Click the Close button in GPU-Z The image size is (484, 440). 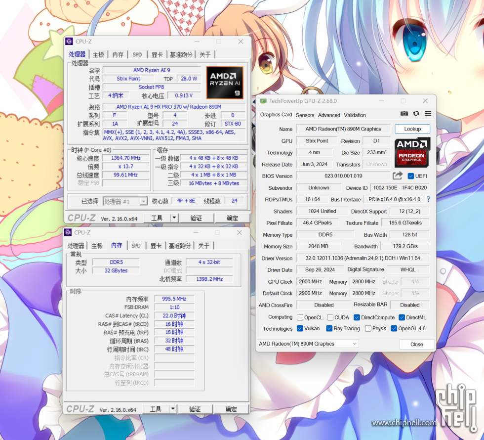pos(417,344)
